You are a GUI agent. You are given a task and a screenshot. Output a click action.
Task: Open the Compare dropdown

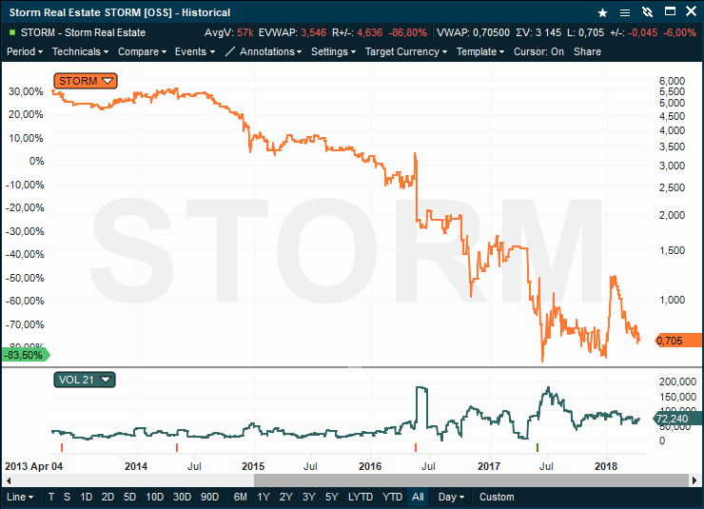click(142, 51)
